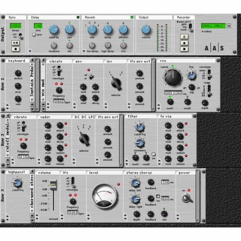This screenshot has height=241, width=241.
Task: Click the Reverb low damp knob
Action: [92, 45]
